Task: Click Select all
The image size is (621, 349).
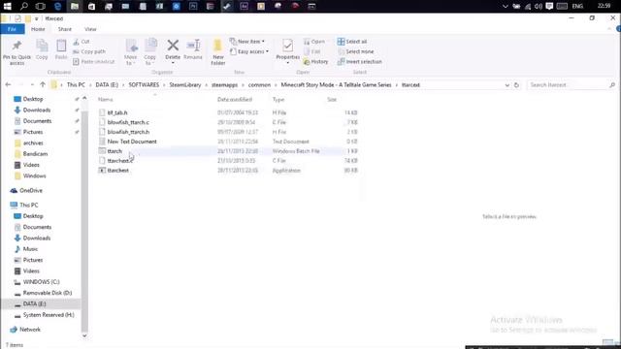Action: click(x=352, y=41)
